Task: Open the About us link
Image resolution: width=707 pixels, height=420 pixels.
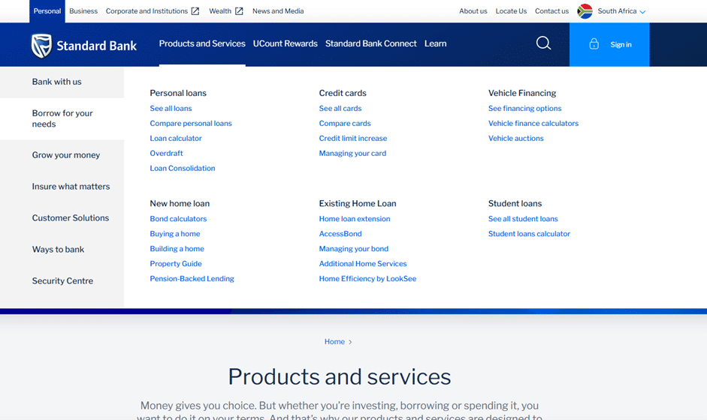Action: 473,11
